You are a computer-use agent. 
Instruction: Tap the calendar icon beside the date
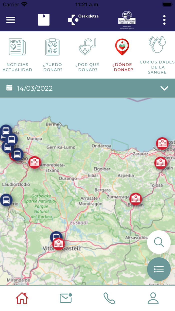[x=9, y=88]
